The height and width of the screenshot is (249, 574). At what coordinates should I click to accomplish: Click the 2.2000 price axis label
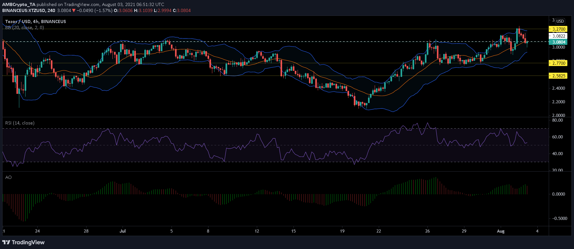click(559, 102)
